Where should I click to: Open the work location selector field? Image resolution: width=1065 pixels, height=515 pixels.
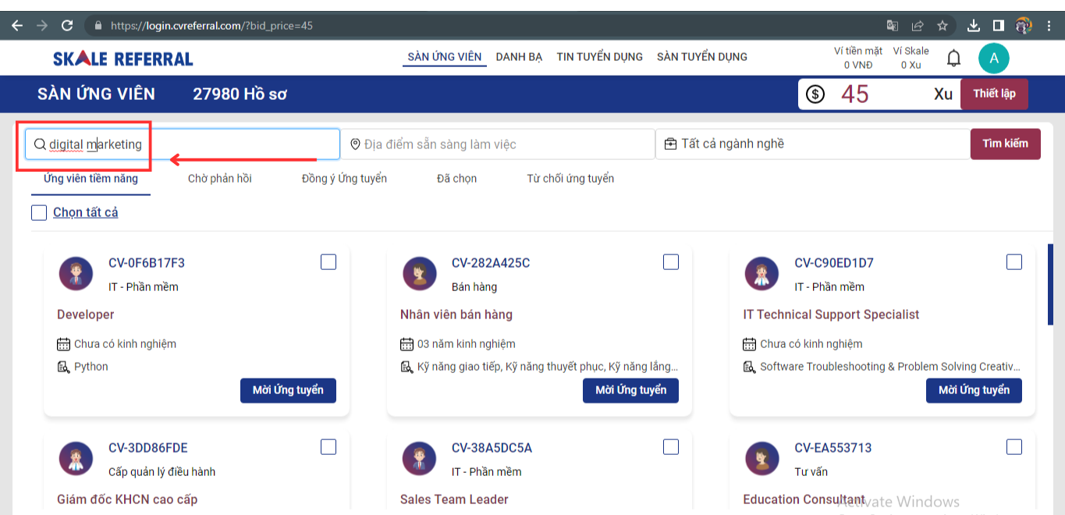(x=498, y=144)
